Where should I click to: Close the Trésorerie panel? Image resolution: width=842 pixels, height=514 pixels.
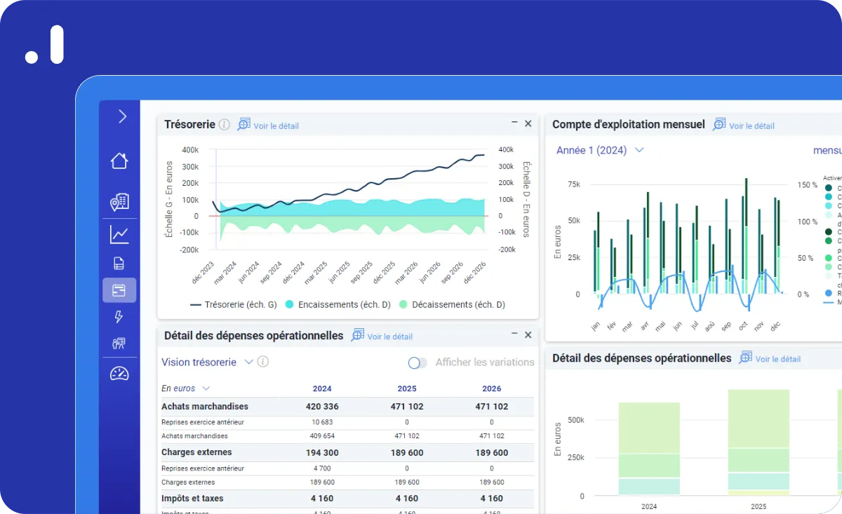(x=528, y=123)
